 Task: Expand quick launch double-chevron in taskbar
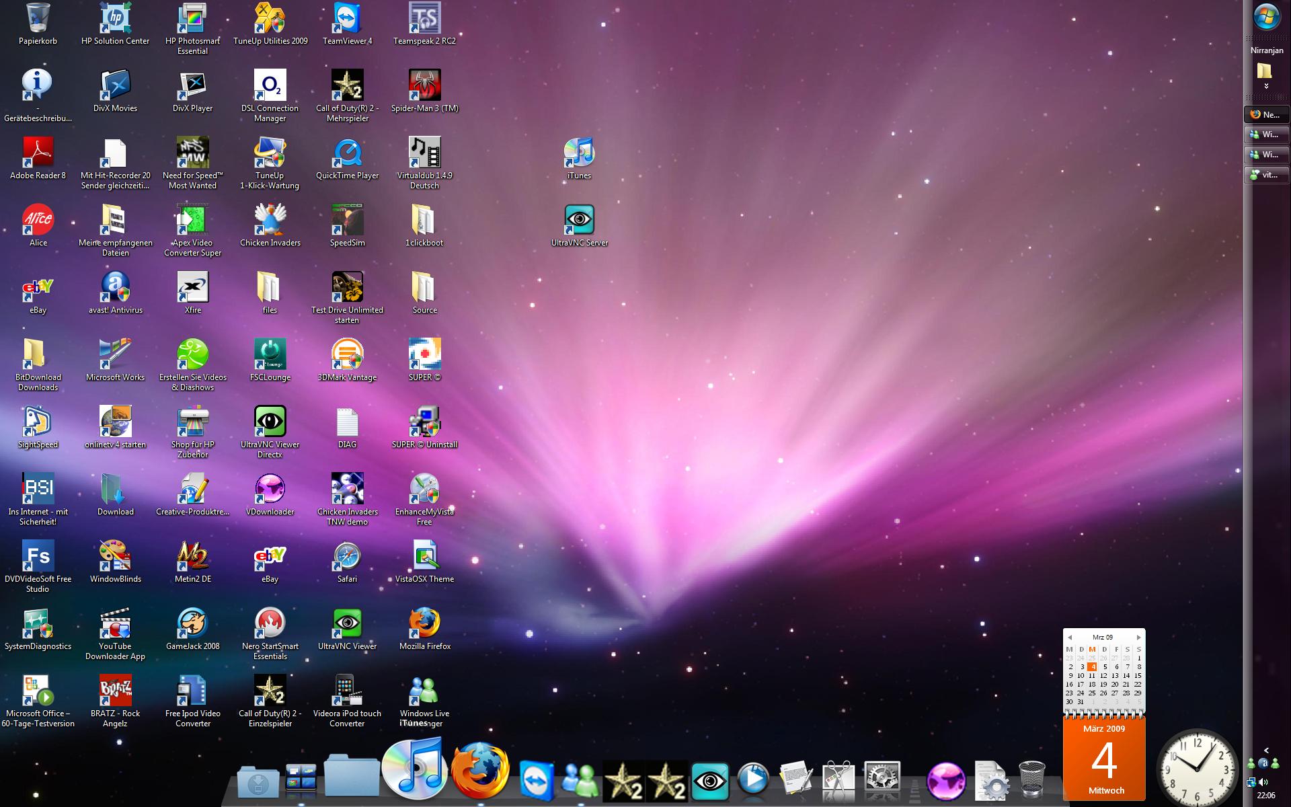point(1266,86)
